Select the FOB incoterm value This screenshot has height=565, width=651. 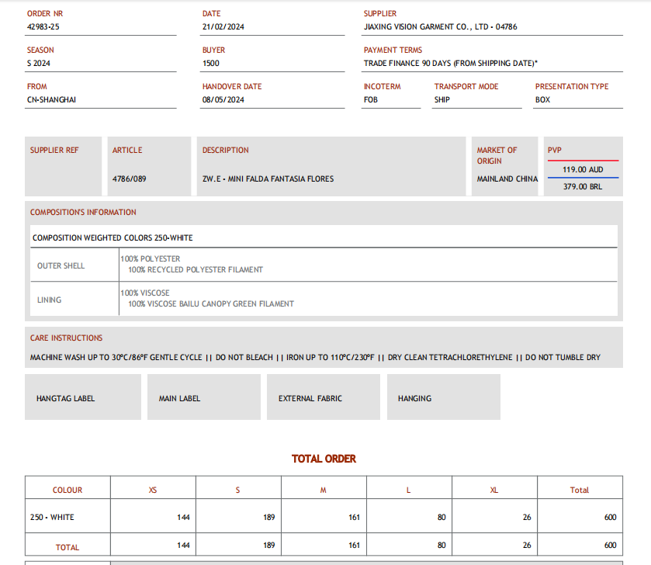tap(371, 99)
